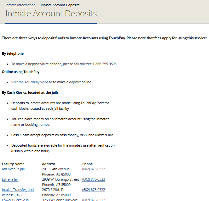Click the Inmate Account Deposits page heading
This screenshot has width=209, height=201.
(51, 14)
